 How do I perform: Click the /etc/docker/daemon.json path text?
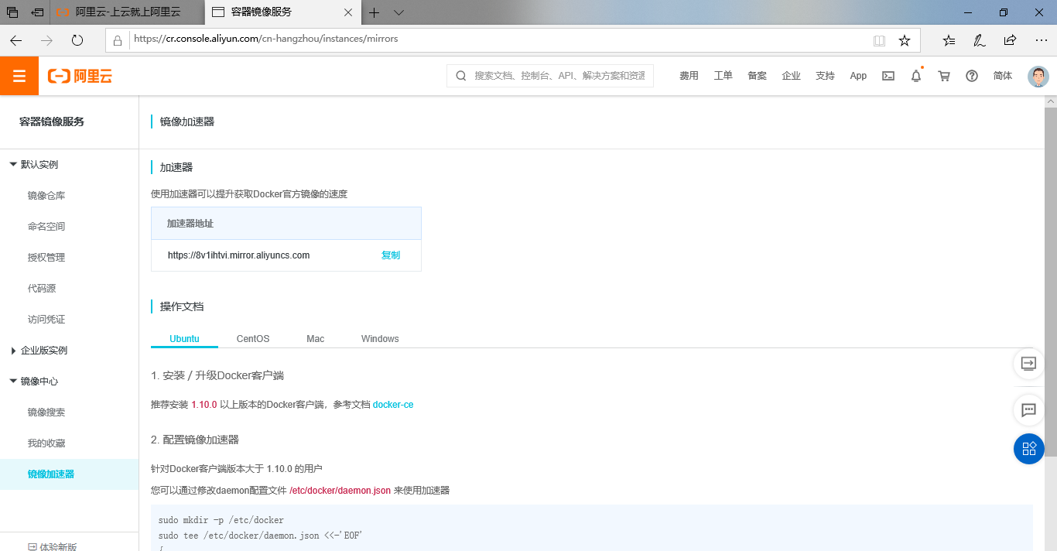pyautogui.click(x=340, y=491)
